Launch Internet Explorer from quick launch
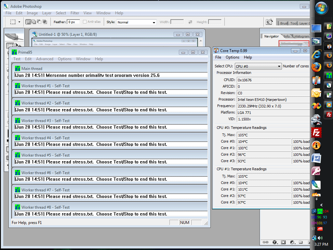The height and width of the screenshot is (250, 333). click(316, 54)
